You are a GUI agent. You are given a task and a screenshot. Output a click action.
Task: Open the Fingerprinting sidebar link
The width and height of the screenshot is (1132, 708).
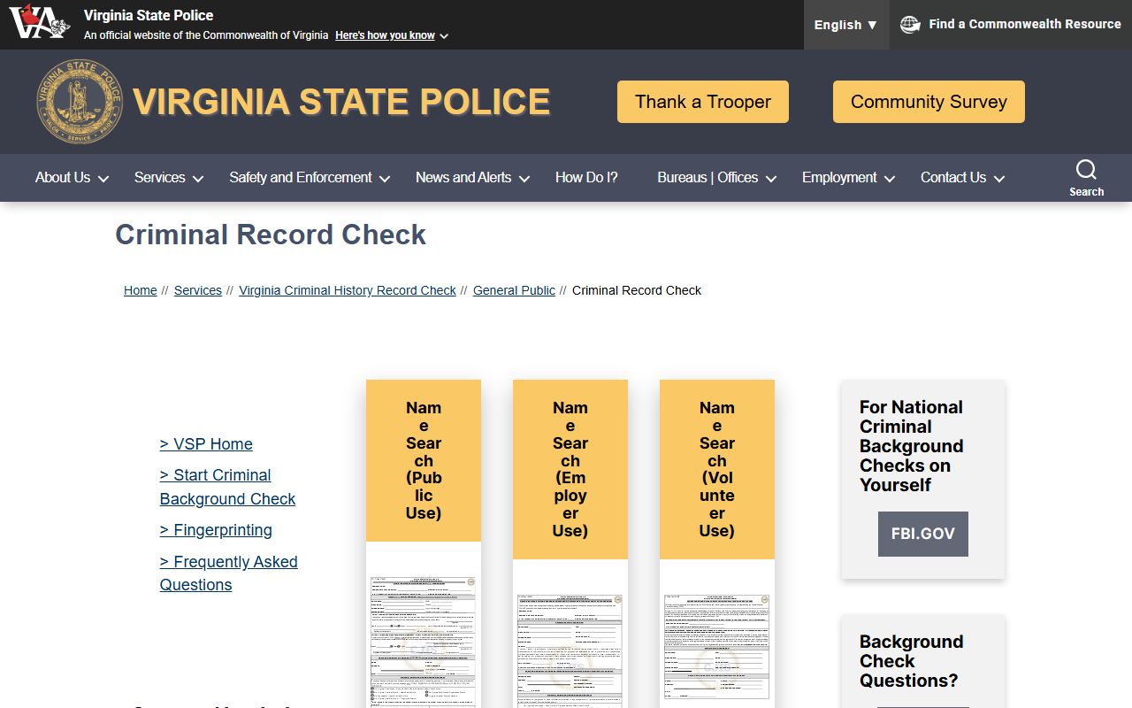coord(216,530)
